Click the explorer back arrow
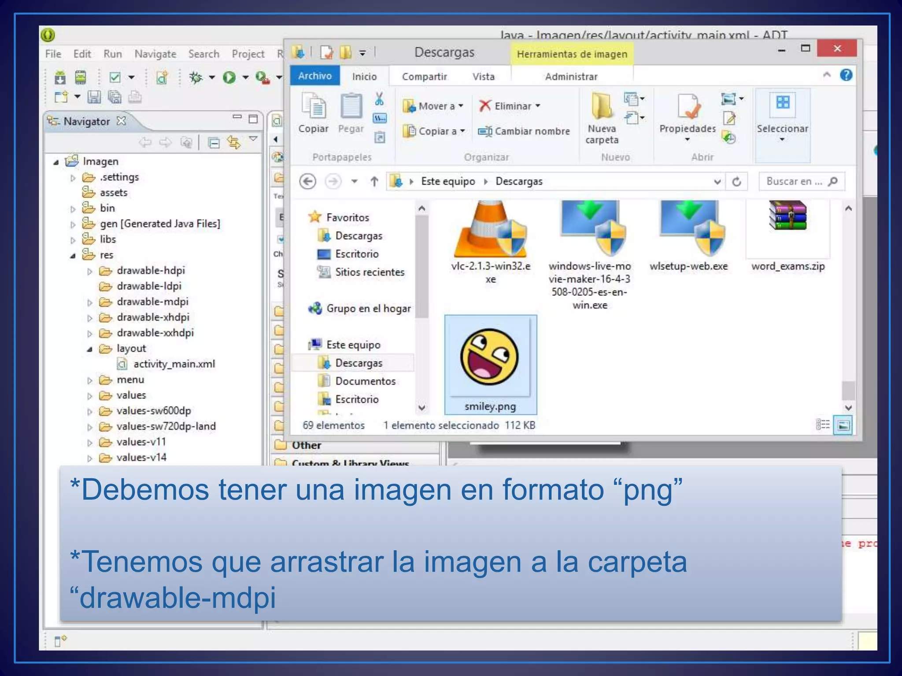The height and width of the screenshot is (676, 902). (x=308, y=181)
